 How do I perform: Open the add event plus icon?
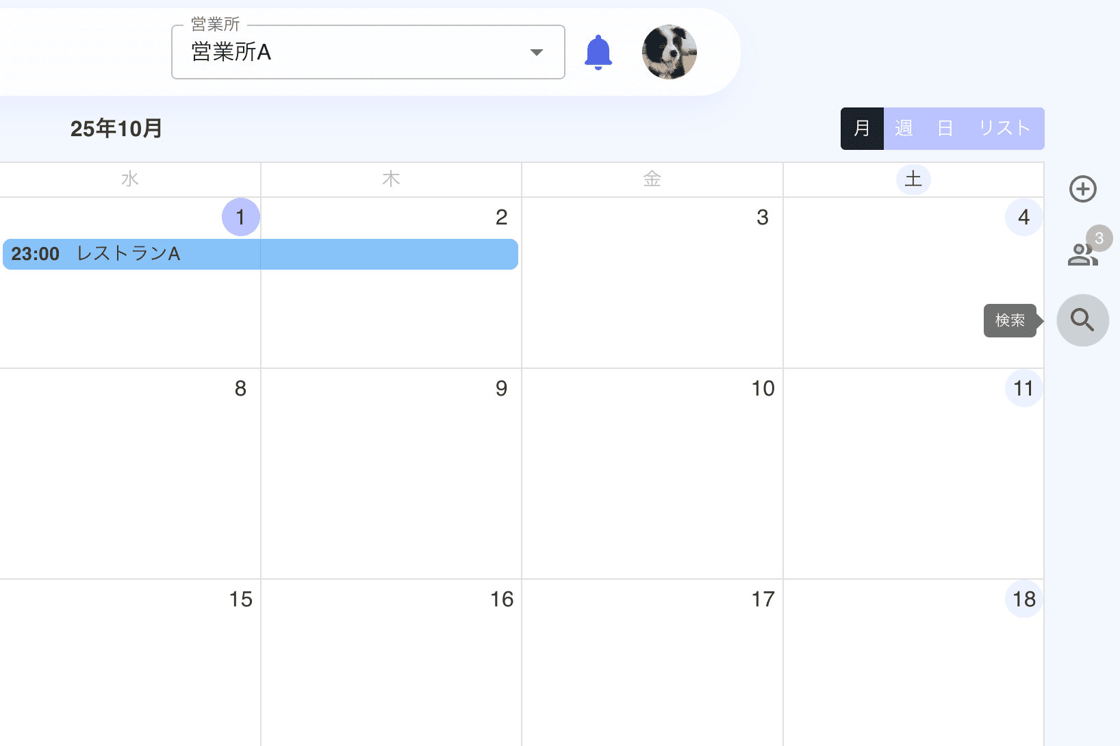click(x=1082, y=190)
